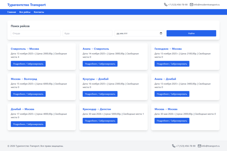Click the Поиск рейсов heading
Image resolution: width=227 pixels, height=151 pixels.
click(x=20, y=26)
